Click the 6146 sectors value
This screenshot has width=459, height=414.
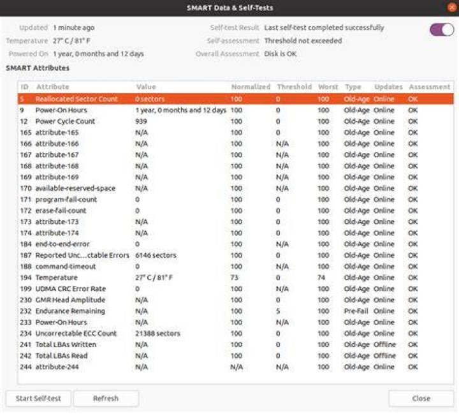click(156, 255)
